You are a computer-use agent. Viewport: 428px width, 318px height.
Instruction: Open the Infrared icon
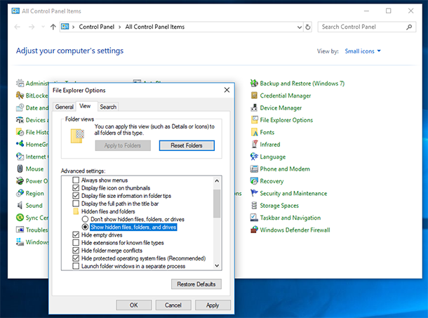click(254, 144)
